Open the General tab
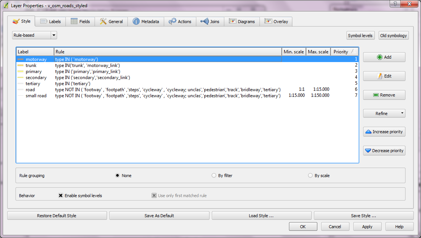The height and width of the screenshot is (238, 421). point(111,22)
